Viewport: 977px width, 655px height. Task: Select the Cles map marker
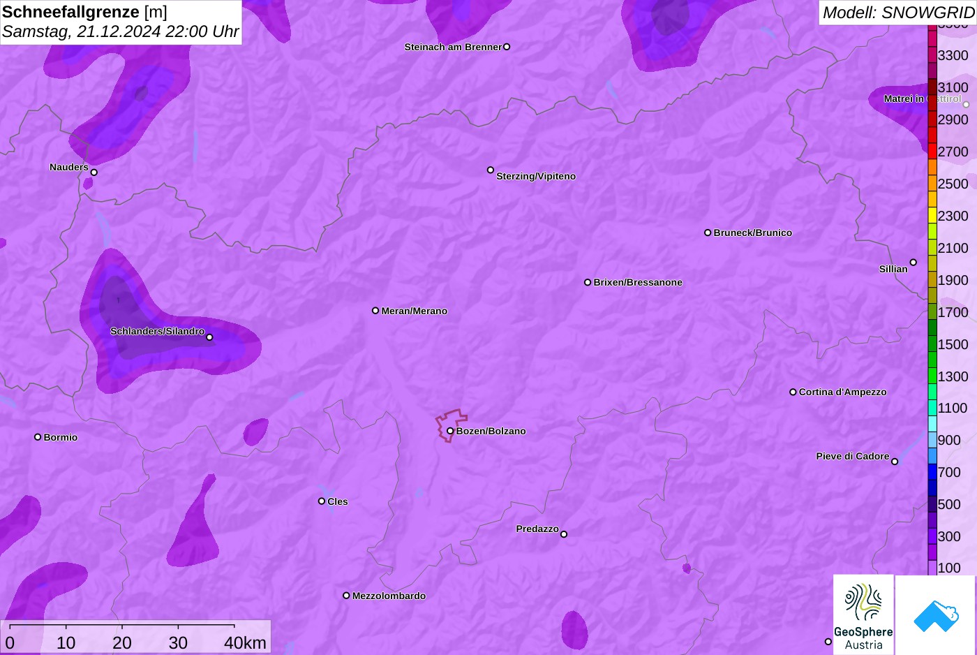click(322, 501)
